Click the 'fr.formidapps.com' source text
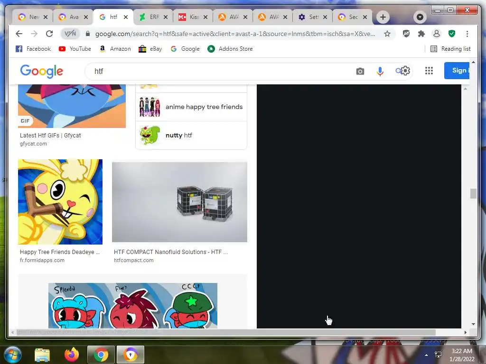This screenshot has height=364, width=486. pyautogui.click(x=42, y=260)
